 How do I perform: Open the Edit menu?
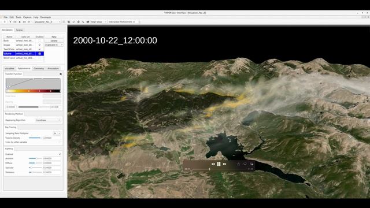(x=12, y=17)
